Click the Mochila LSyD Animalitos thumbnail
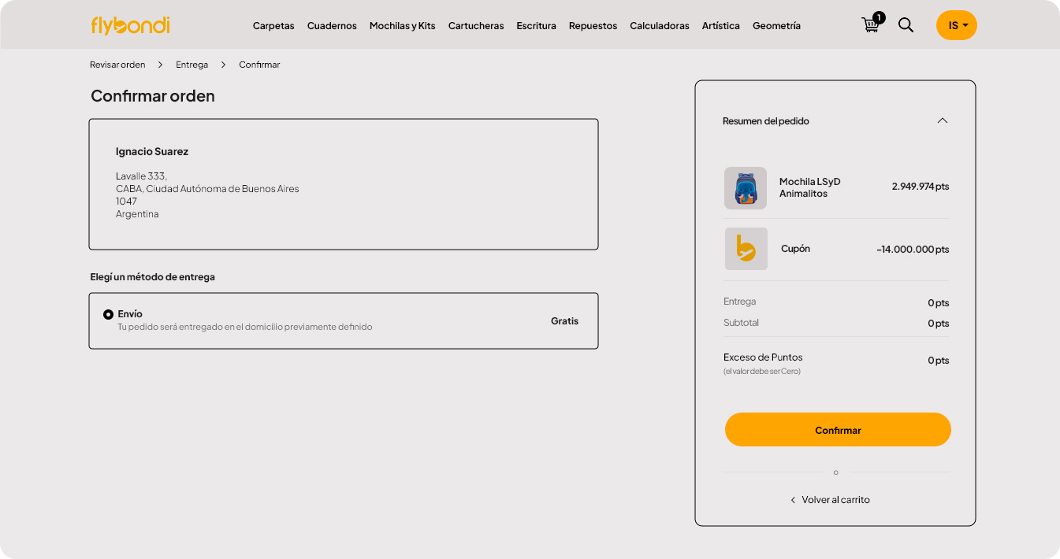The width and height of the screenshot is (1060, 559). pos(745,188)
